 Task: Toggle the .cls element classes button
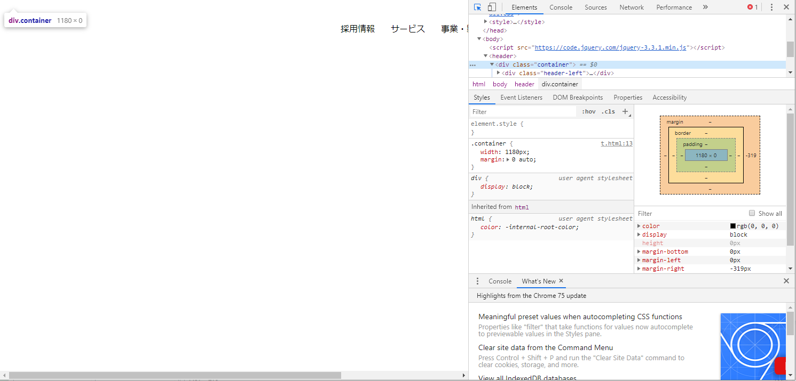click(608, 112)
